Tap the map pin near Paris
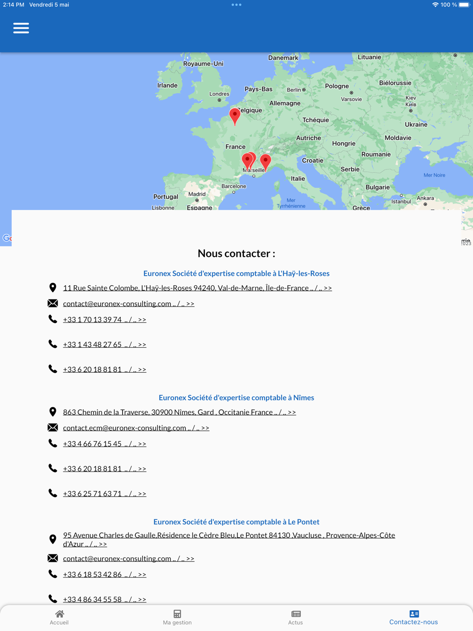This screenshot has height=631, width=473. [235, 116]
